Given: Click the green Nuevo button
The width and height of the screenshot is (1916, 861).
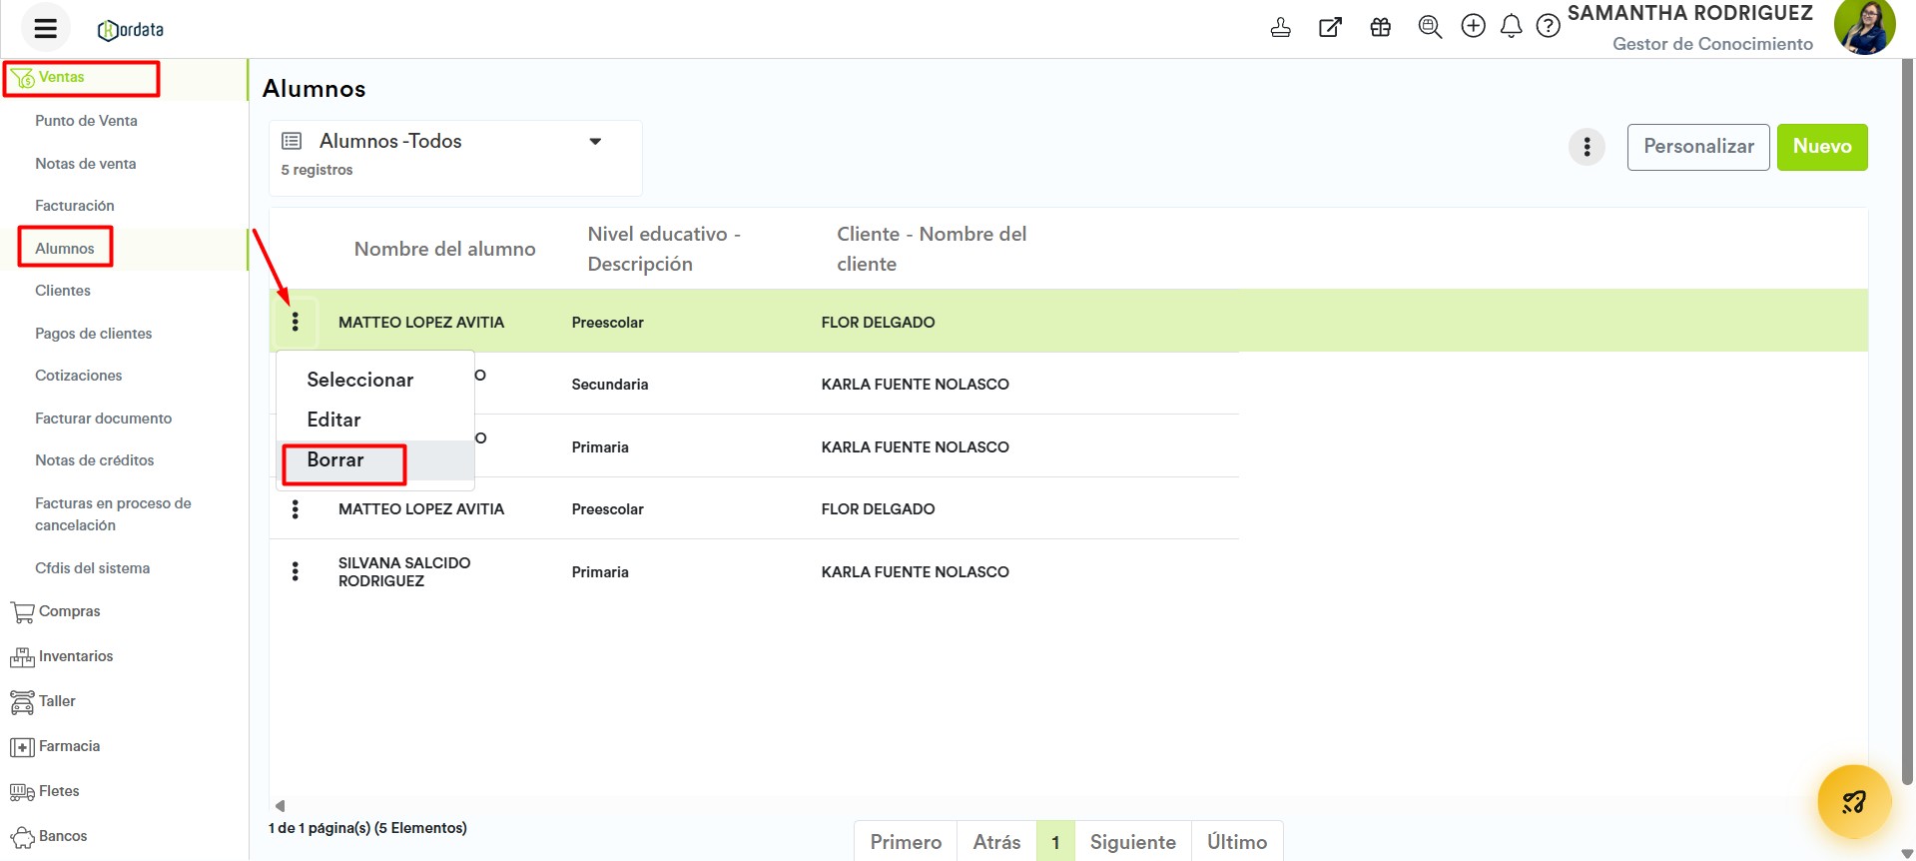Looking at the screenshot, I should (x=1822, y=147).
